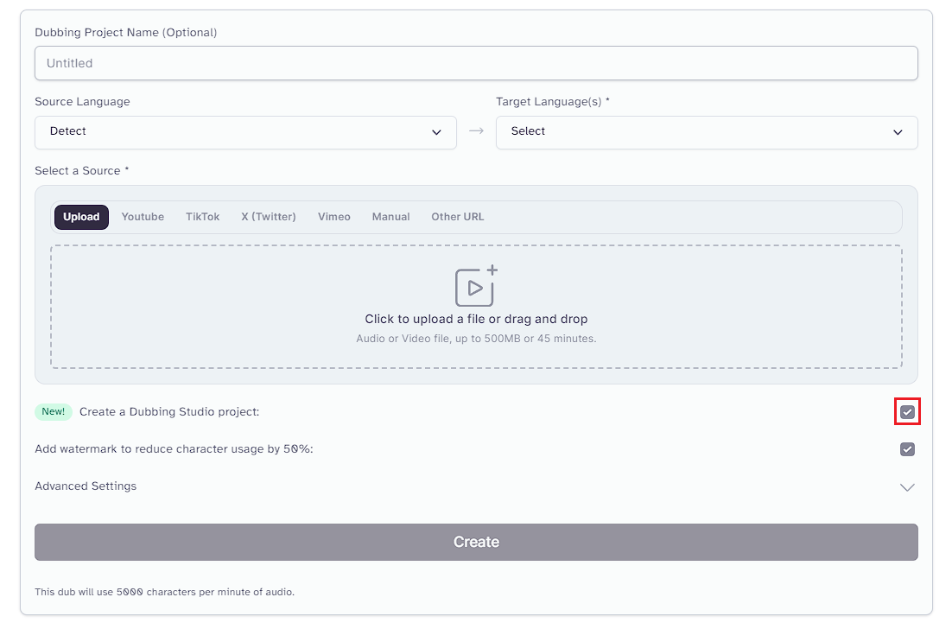952x629 pixels.
Task: Click the 'Audio or Video file, up to 500MB' text
Action: pos(476,339)
